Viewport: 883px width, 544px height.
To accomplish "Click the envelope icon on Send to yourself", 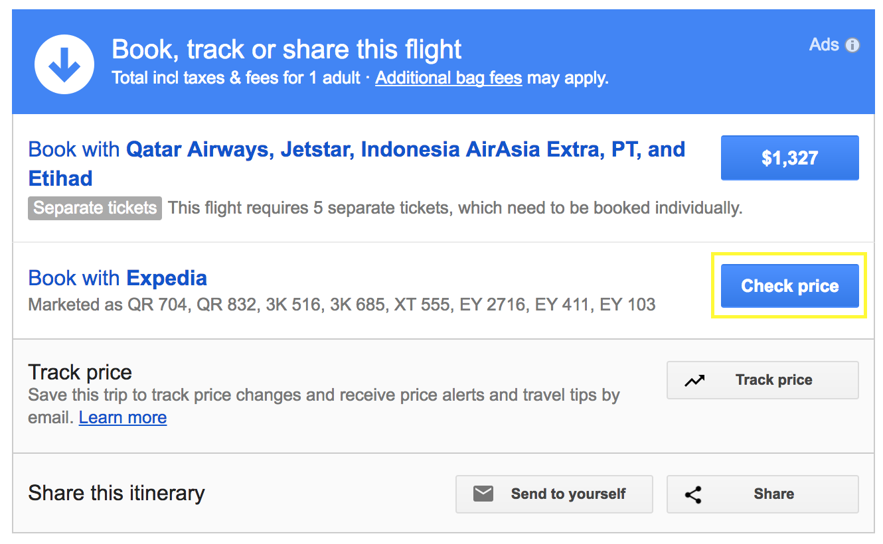I will (483, 494).
